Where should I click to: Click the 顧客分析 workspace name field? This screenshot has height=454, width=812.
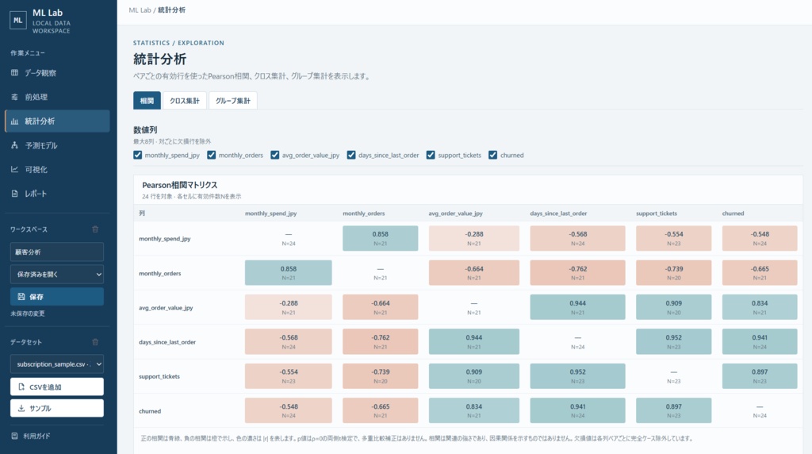click(x=57, y=252)
